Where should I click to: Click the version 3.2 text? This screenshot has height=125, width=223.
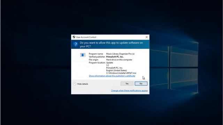[x=108, y=65]
